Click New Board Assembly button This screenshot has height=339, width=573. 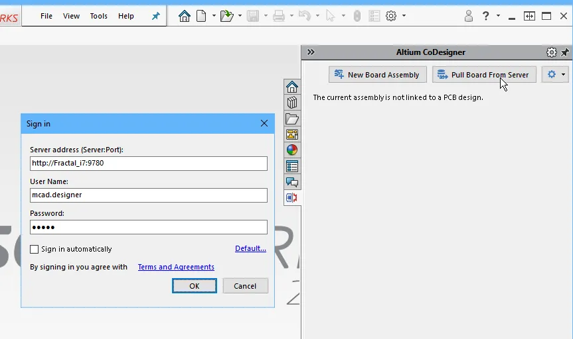click(378, 75)
